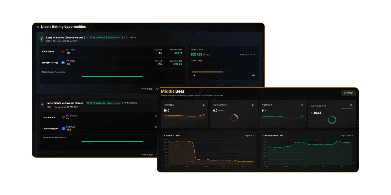
Task: Click green donut chart in Avg Potential Profit
Action: tap(332, 120)
